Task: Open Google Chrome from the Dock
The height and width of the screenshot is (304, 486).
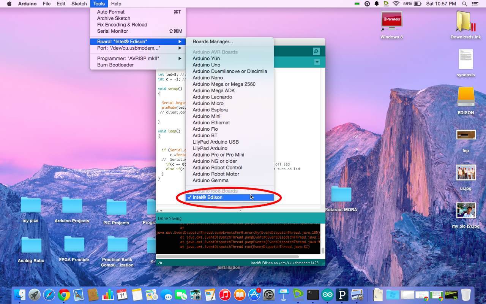Action: point(64,294)
